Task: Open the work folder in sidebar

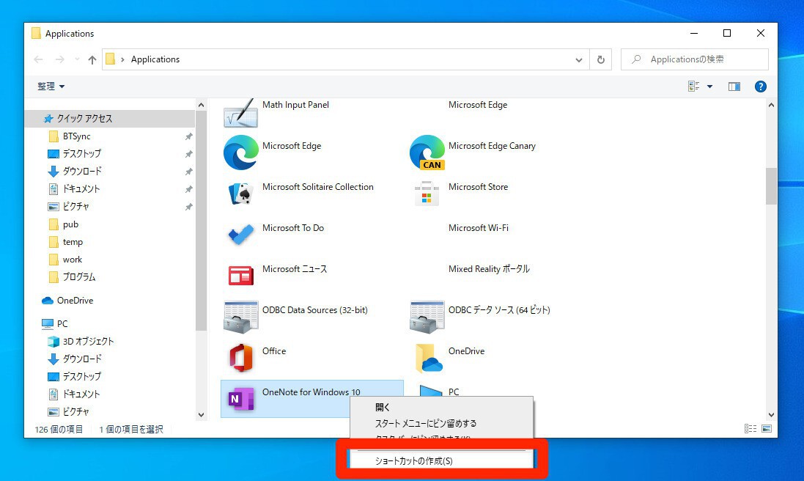Action: coord(73,260)
